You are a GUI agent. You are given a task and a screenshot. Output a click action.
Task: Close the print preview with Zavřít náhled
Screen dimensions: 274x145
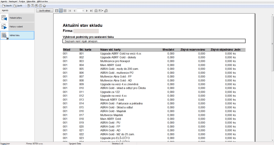[45, 11]
